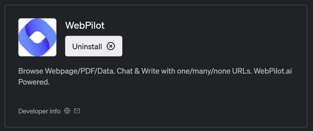
Task: Visit developer site via globe icon
Action: (x=67, y=111)
